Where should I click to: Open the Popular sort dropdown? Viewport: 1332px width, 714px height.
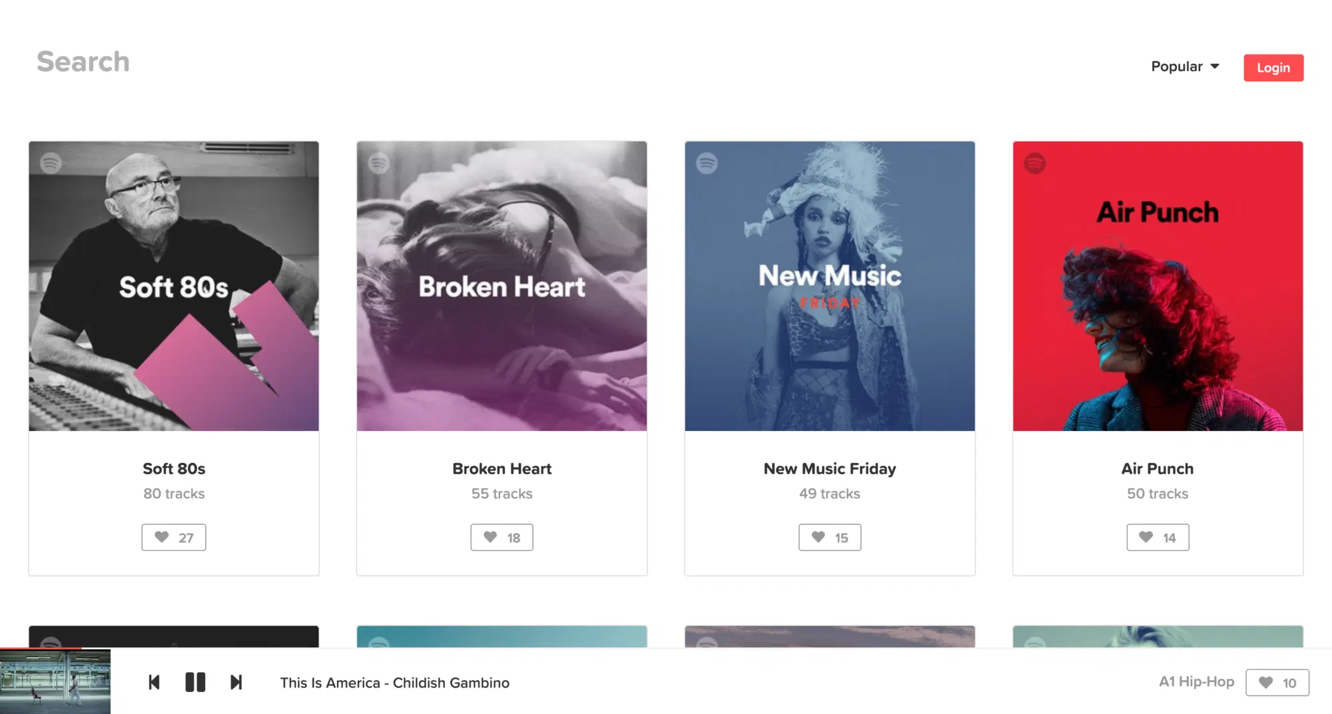click(x=1184, y=67)
